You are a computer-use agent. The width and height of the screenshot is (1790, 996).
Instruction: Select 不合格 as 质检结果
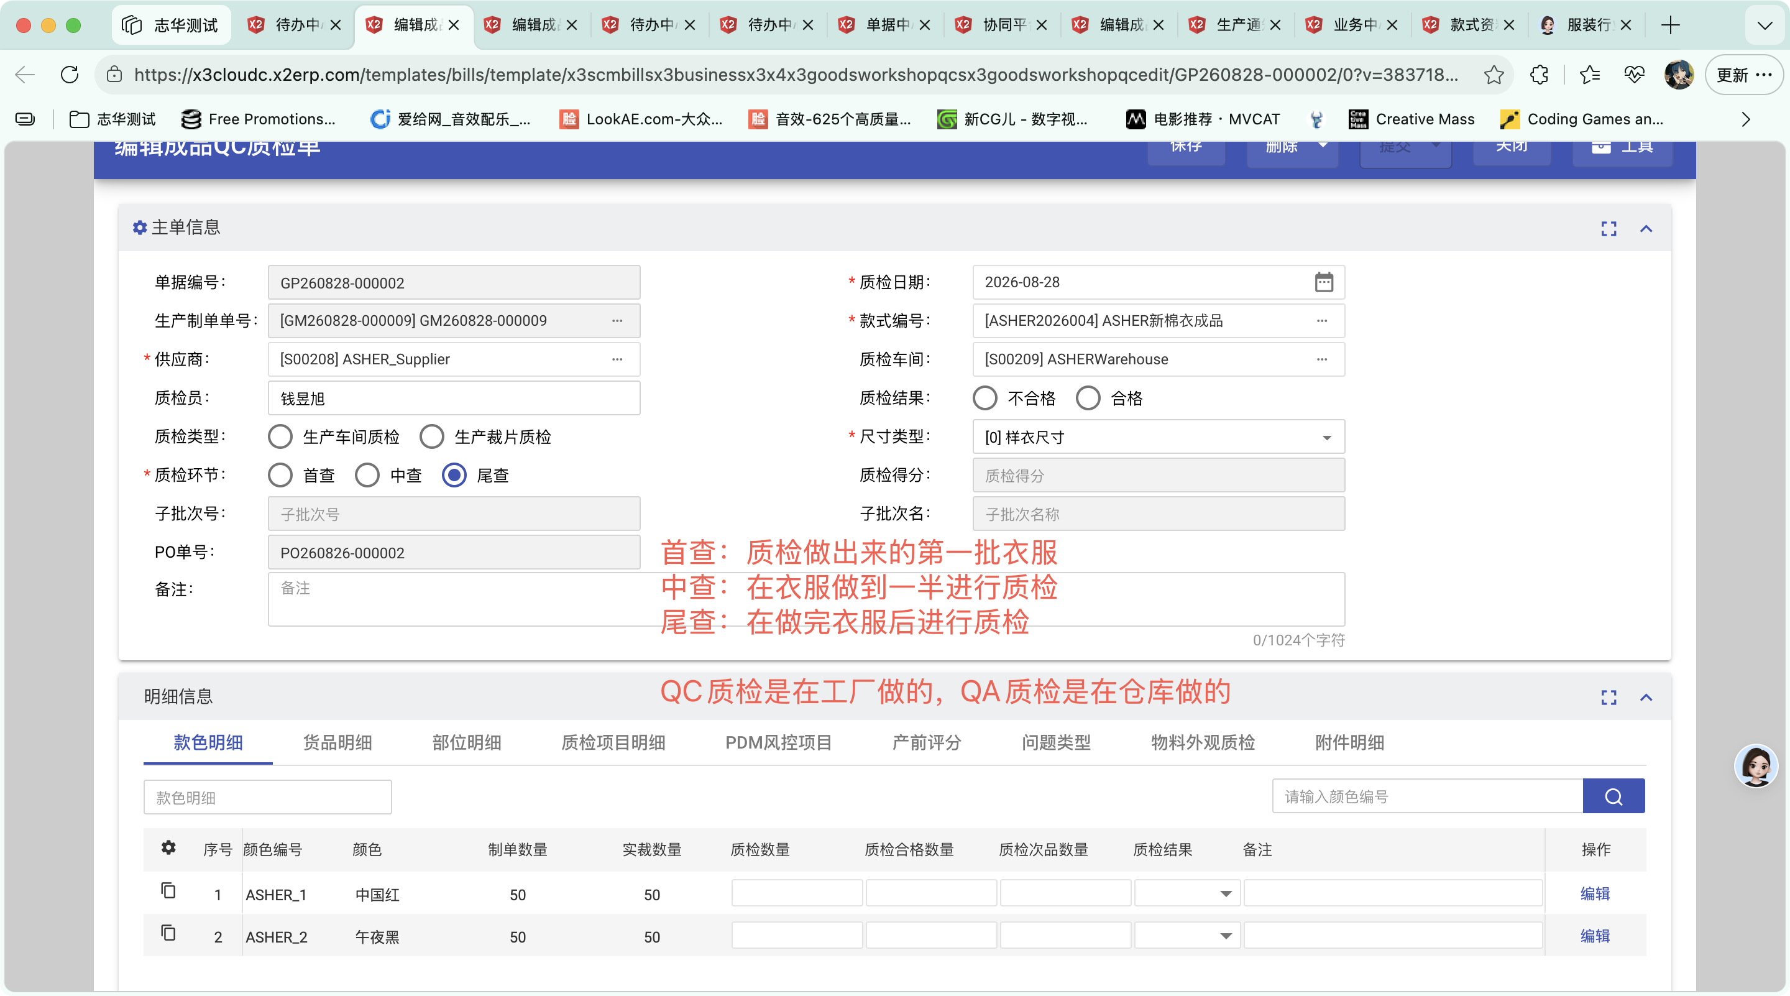(x=984, y=399)
